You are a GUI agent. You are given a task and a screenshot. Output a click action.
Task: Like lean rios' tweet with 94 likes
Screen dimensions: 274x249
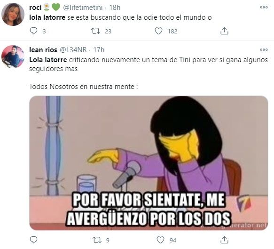pos(160,240)
